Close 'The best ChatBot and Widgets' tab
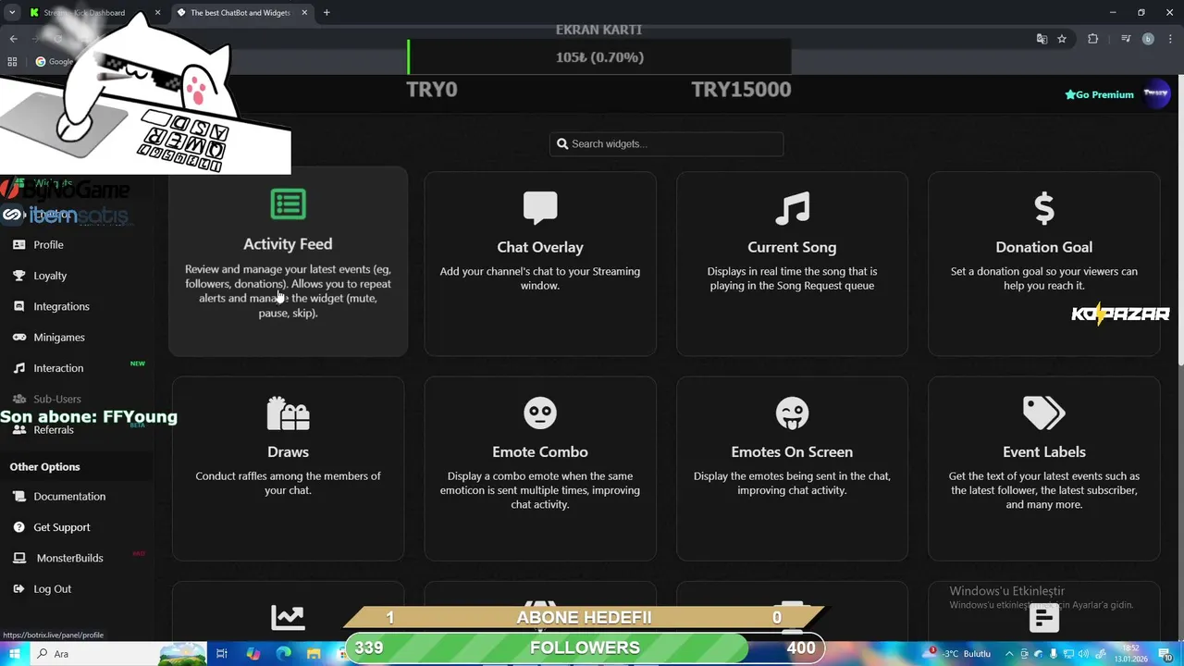This screenshot has height=666, width=1184. pyautogui.click(x=304, y=13)
